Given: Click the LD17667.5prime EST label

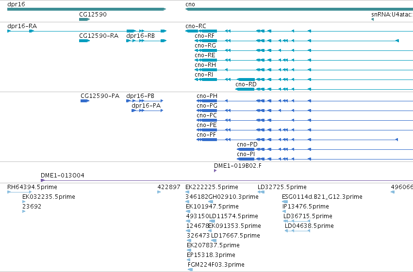Looking at the screenshot, I should click(x=235, y=236).
